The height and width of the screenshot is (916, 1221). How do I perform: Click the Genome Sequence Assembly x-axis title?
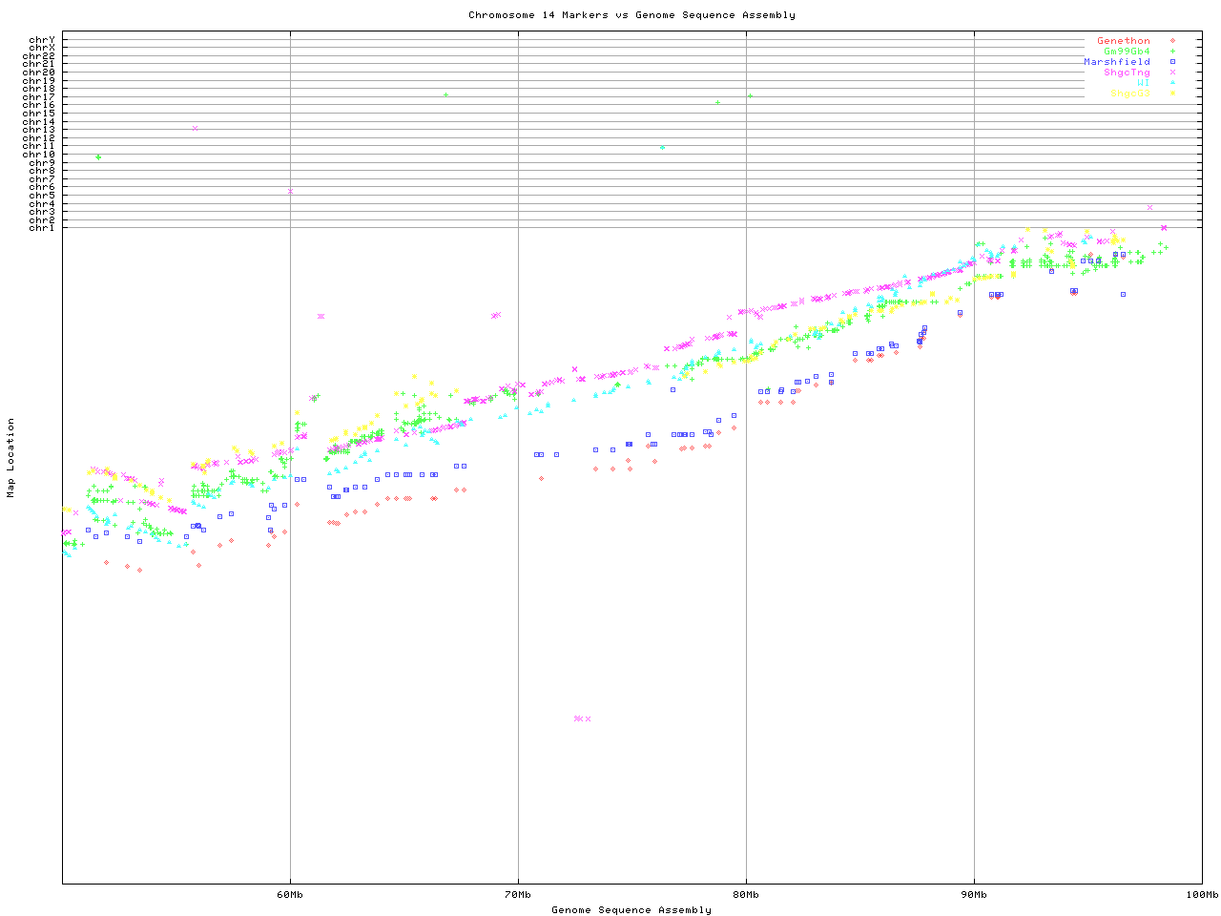pyautogui.click(x=631, y=909)
